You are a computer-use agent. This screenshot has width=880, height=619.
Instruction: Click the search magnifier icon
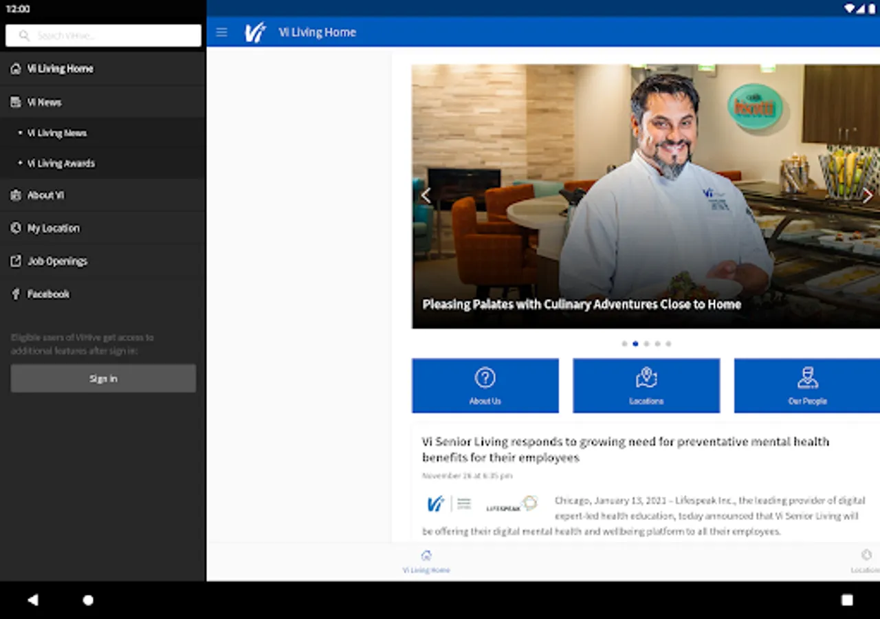24,36
